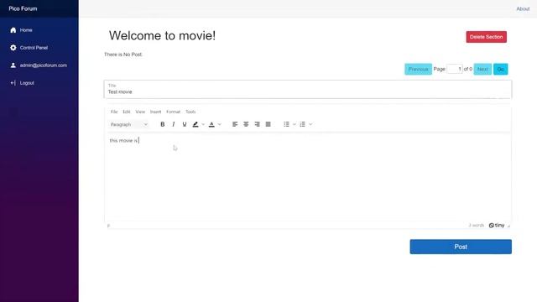Image resolution: width=537 pixels, height=302 pixels.
Task: Open the Edit menu in editor
Action: [127, 112]
